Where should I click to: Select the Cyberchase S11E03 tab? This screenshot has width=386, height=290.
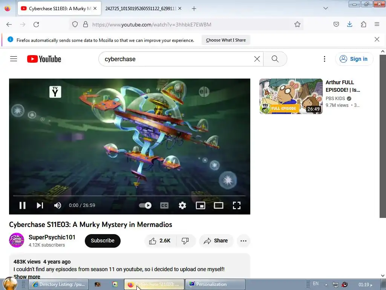59,8
